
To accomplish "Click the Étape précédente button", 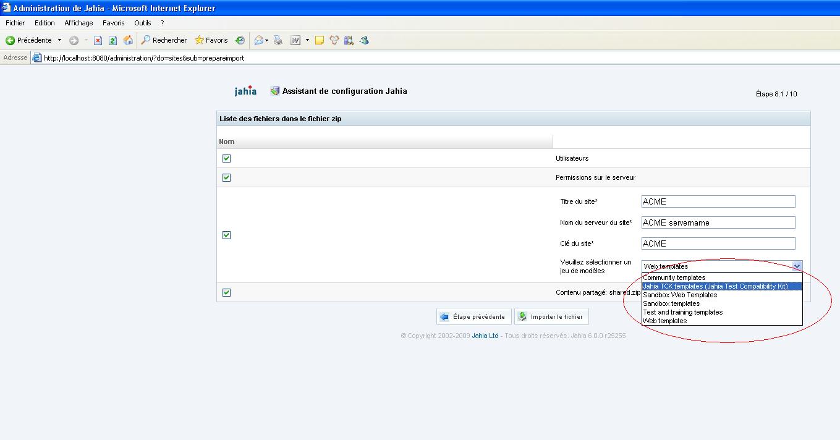I will (474, 317).
